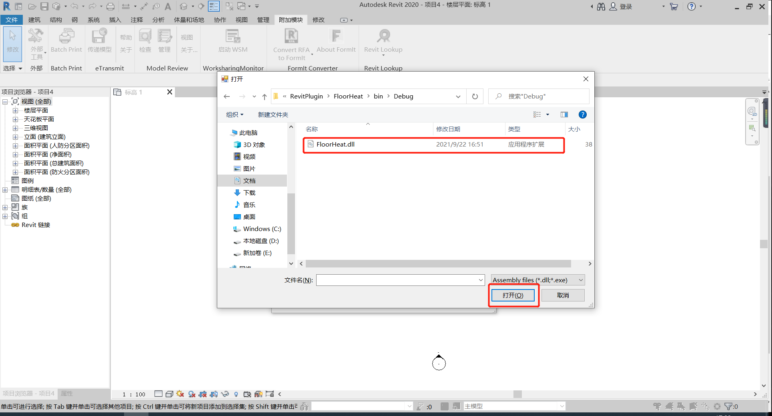Click the 修改 select arrow tool
772x416 pixels.
point(12,44)
